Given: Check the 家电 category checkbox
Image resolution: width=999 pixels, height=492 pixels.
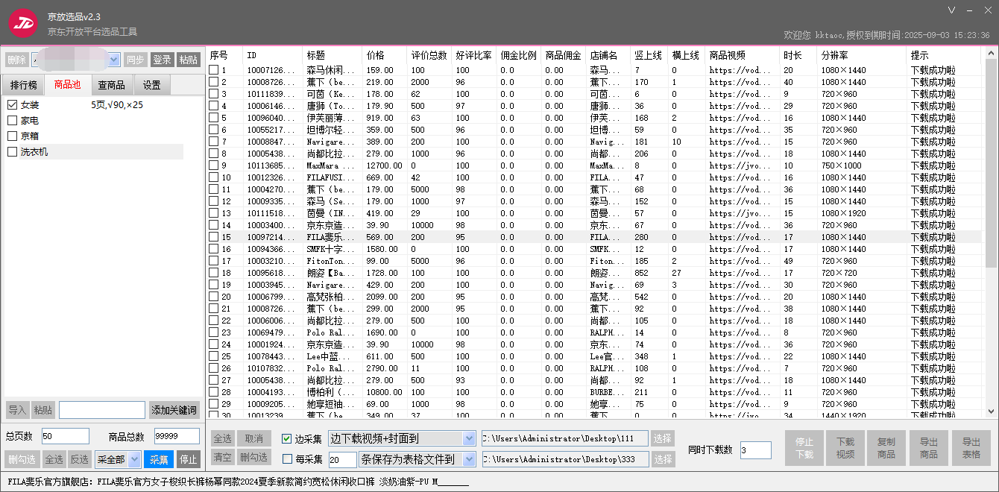Looking at the screenshot, I should tap(12, 121).
